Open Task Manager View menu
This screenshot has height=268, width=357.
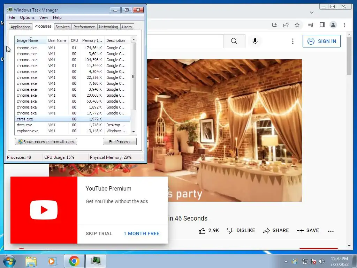pos(44,17)
